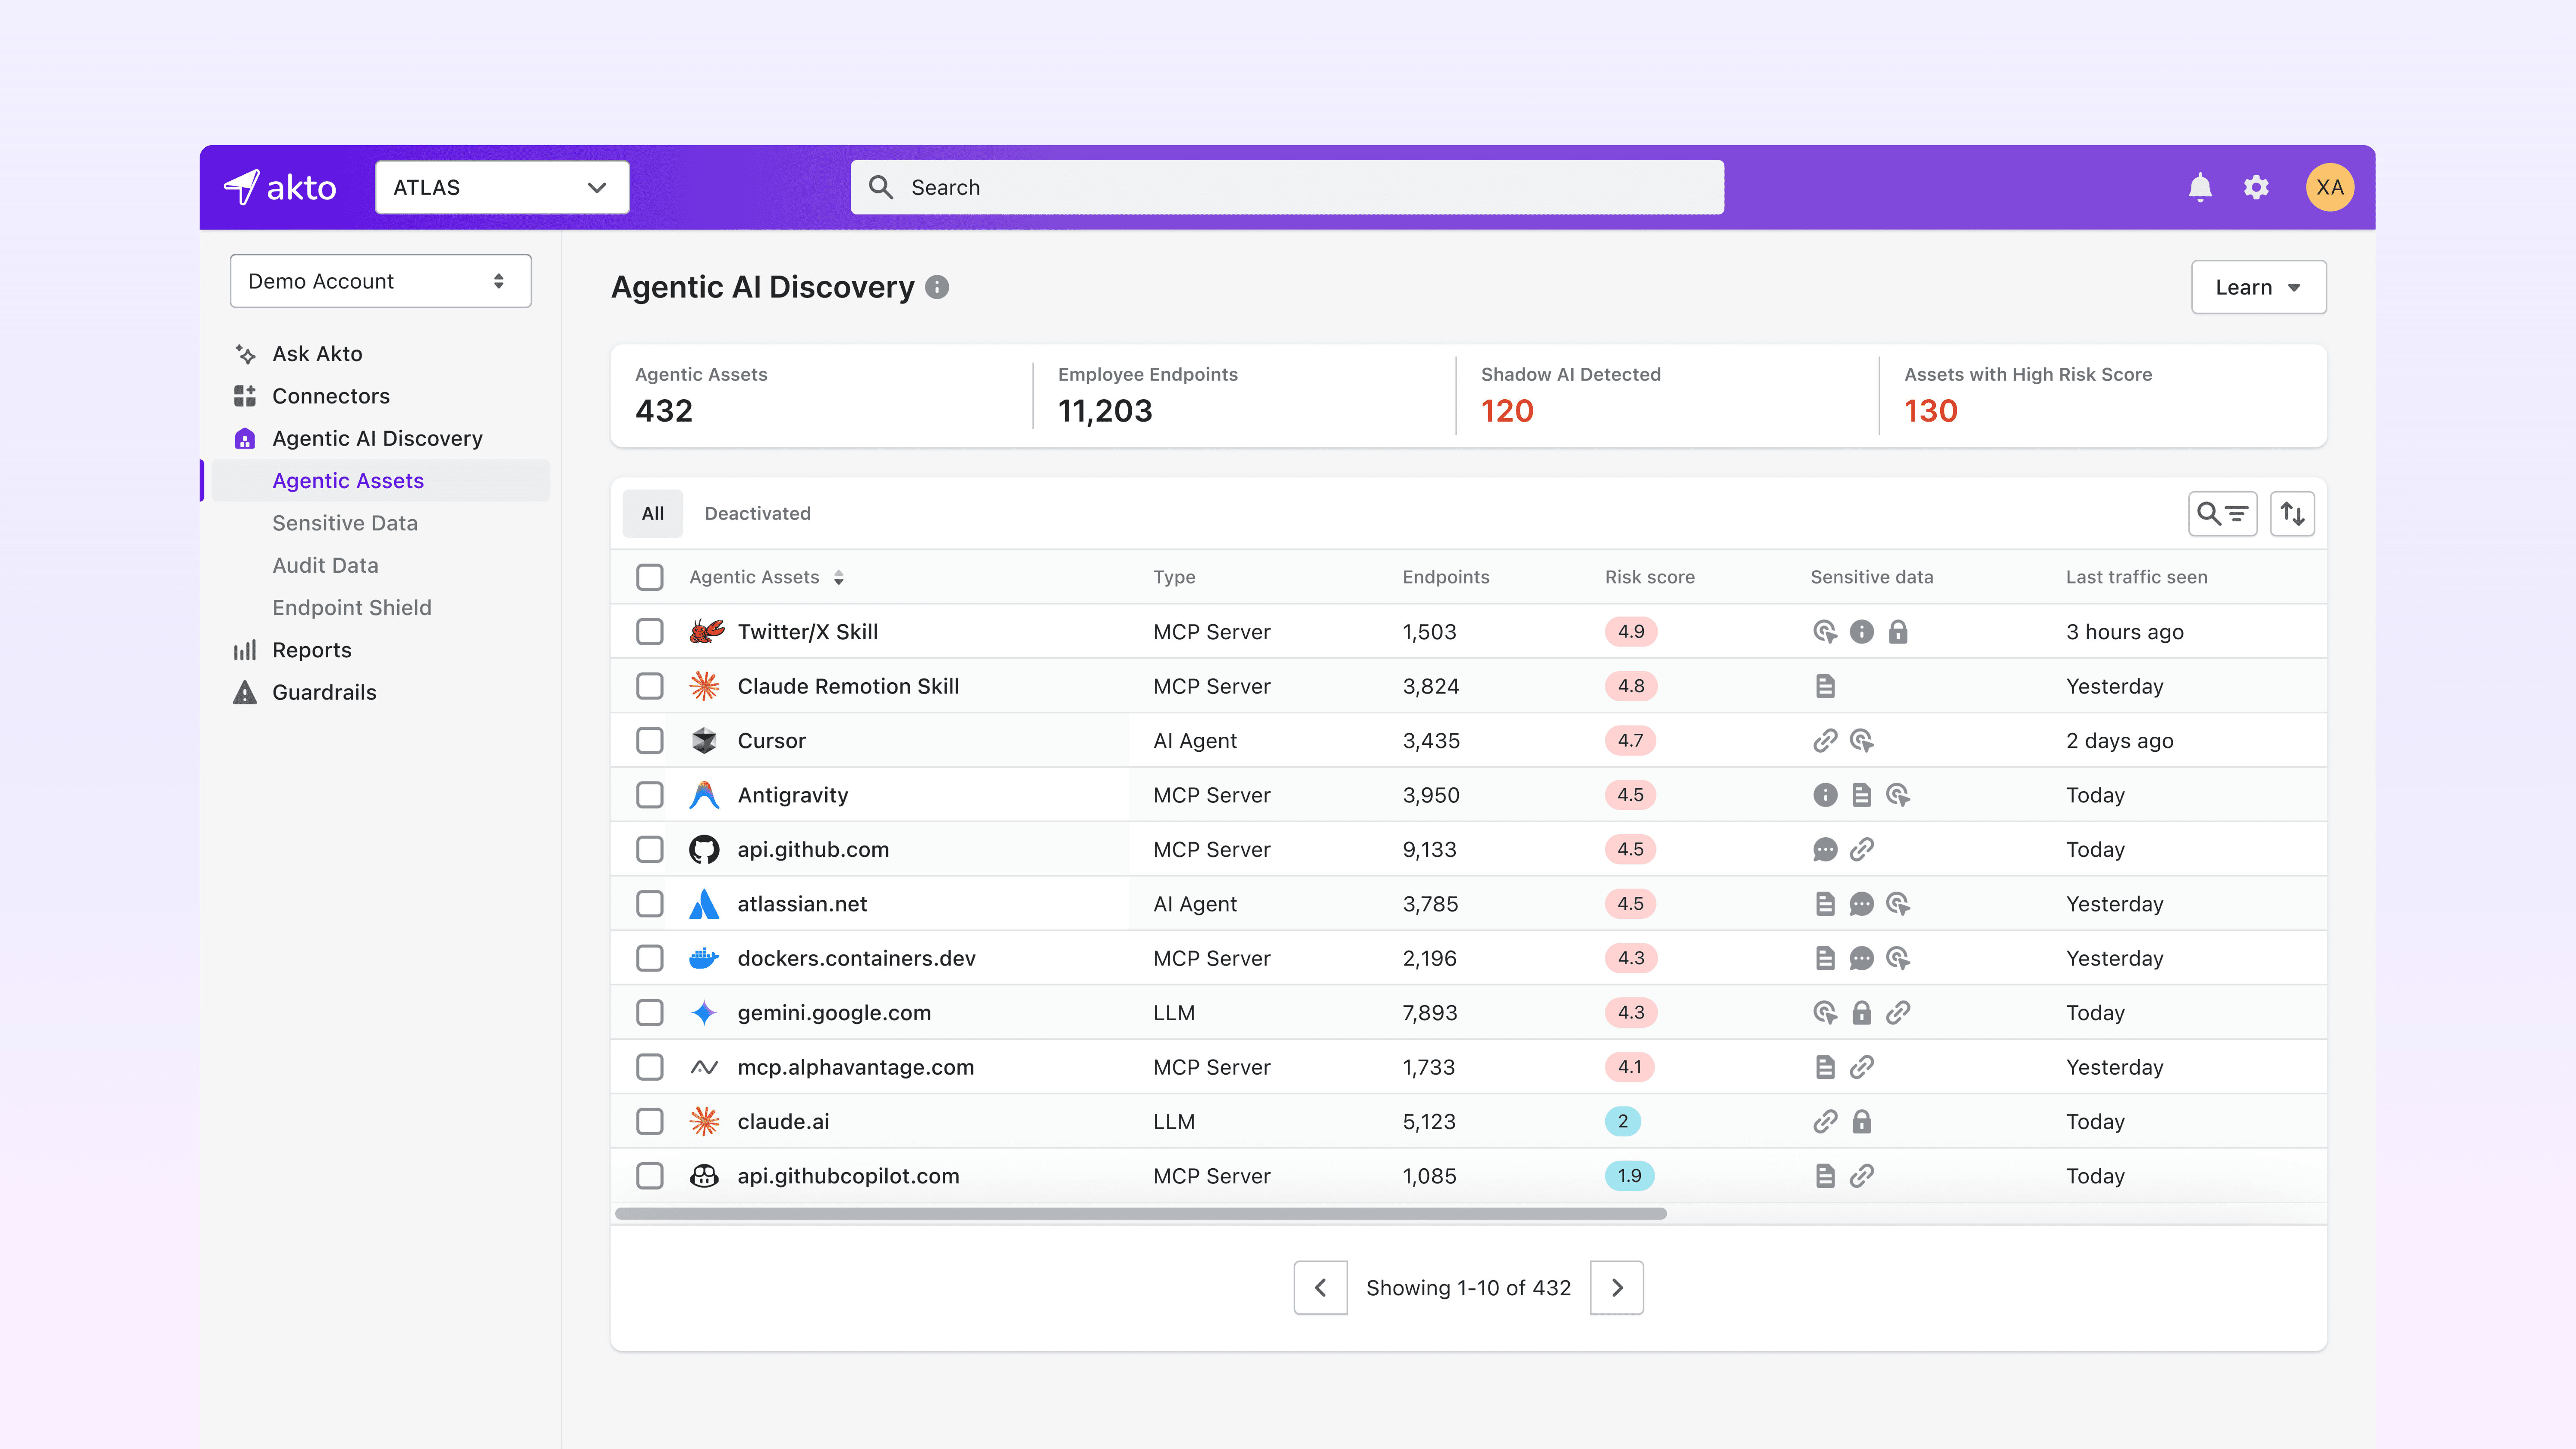
Task: Check the select-all checkbox in the table header
Action: pos(650,577)
